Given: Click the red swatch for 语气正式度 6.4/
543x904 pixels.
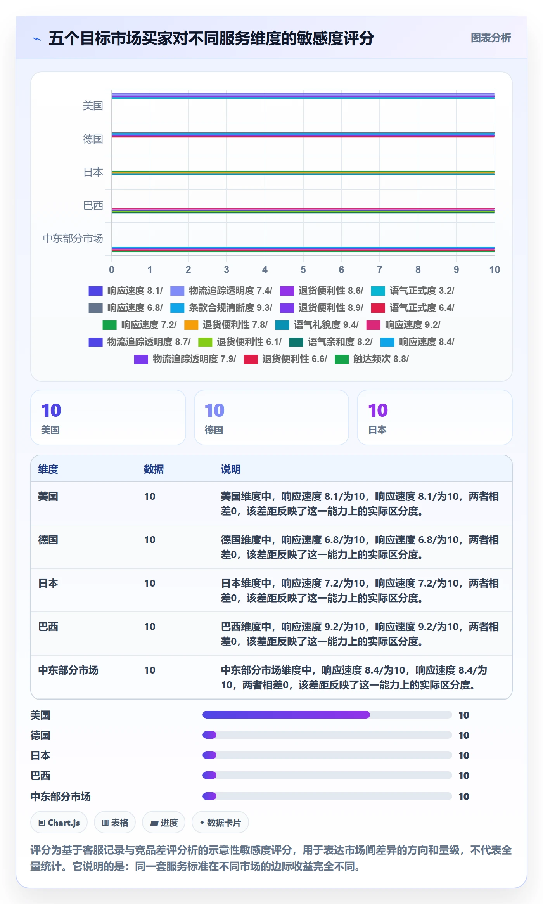Looking at the screenshot, I should point(378,308).
